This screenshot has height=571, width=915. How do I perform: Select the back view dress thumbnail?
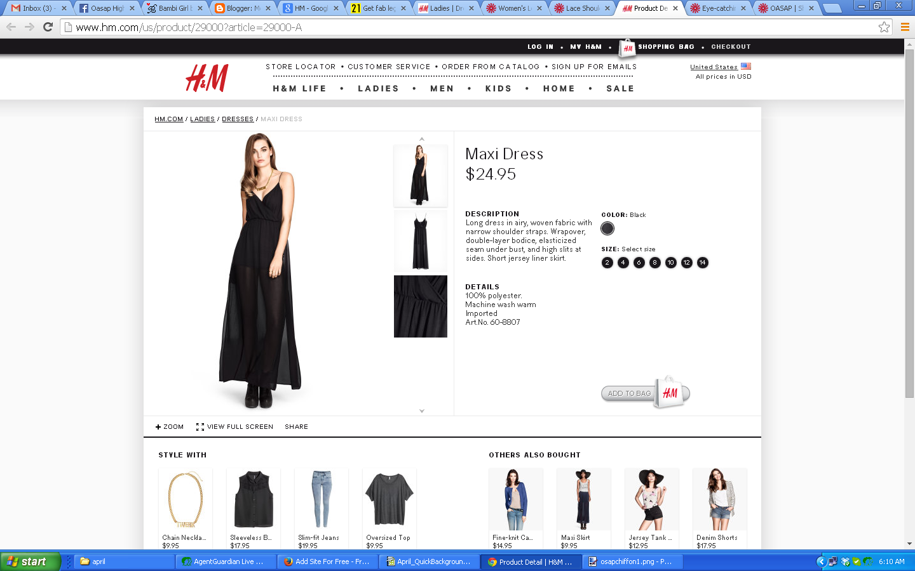tap(421, 241)
